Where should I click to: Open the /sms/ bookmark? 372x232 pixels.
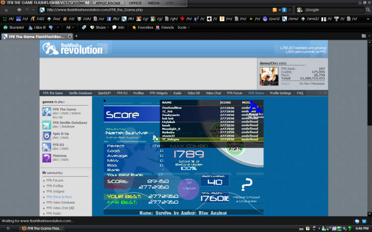(x=290, y=19)
